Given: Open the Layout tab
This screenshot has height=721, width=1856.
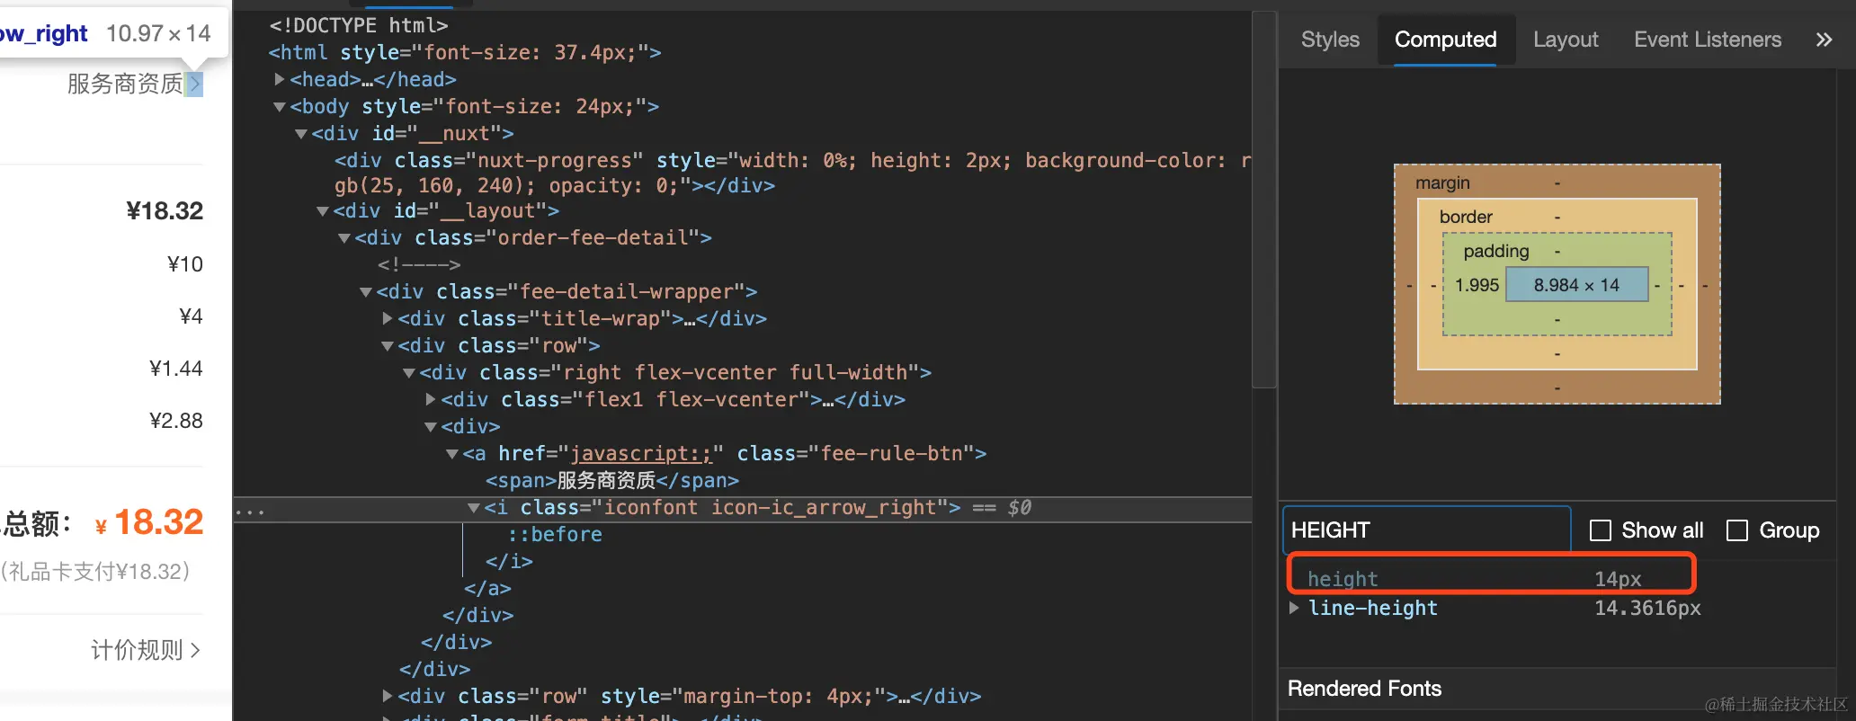Looking at the screenshot, I should 1566,40.
